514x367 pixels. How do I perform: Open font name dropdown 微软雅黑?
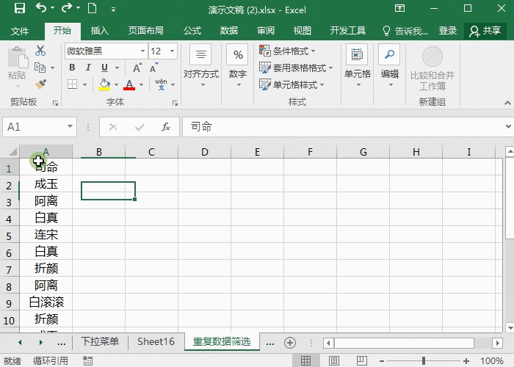(x=143, y=51)
